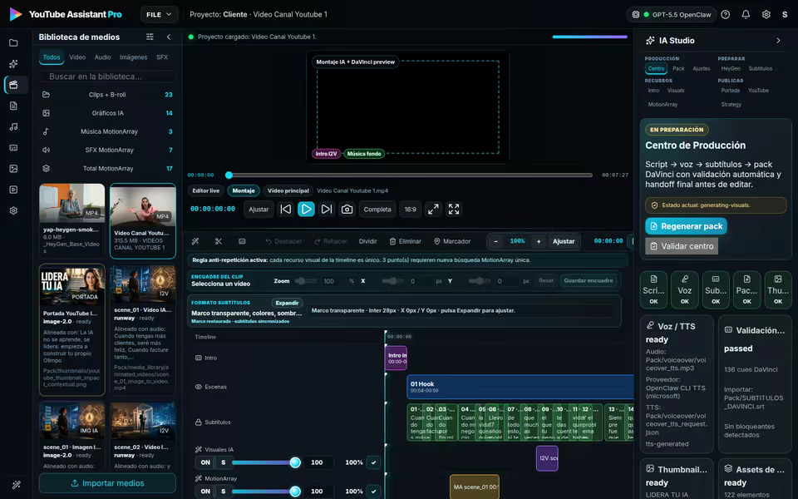Screen dimensions: 798x499
Task: Toggle lock on Subtítulos track
Action: [199, 422]
